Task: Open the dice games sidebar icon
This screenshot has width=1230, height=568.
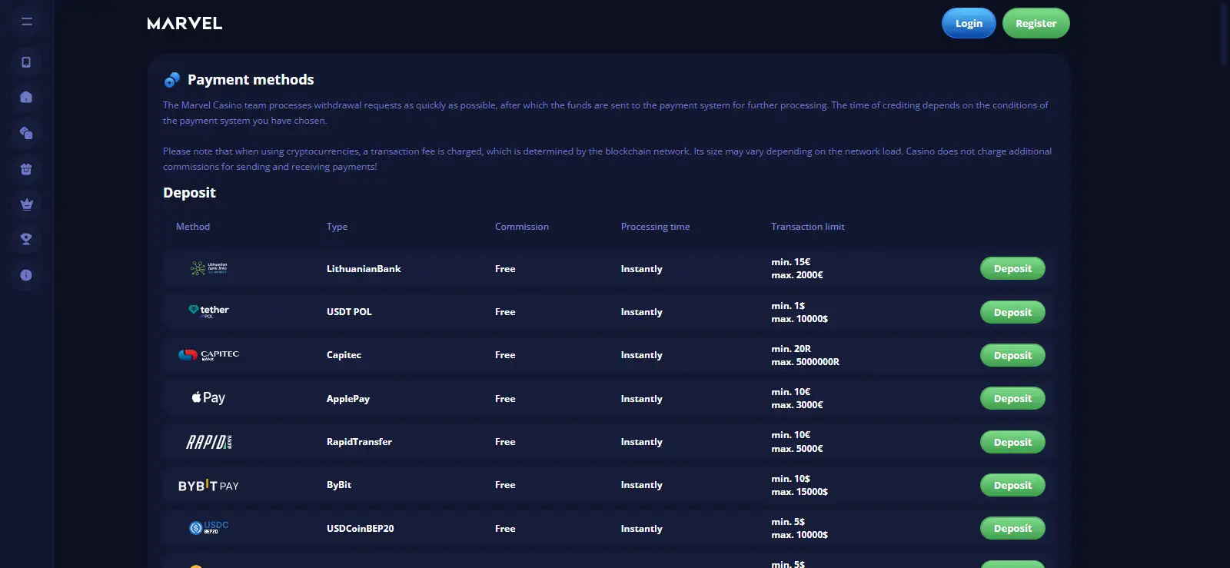Action: click(x=26, y=133)
